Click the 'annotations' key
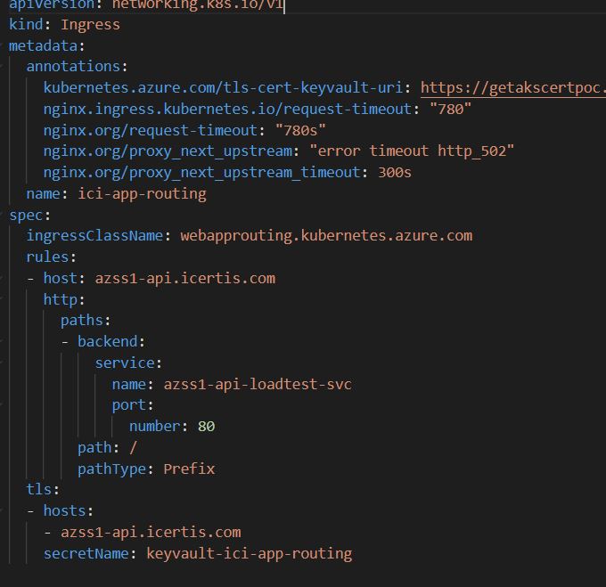 point(73,67)
